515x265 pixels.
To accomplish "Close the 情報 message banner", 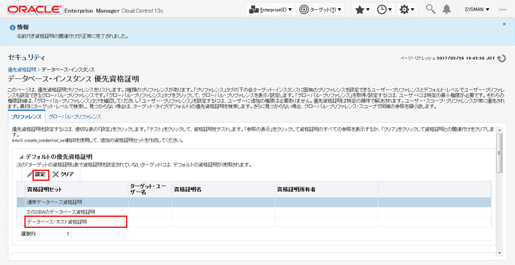I will pyautogui.click(x=505, y=24).
